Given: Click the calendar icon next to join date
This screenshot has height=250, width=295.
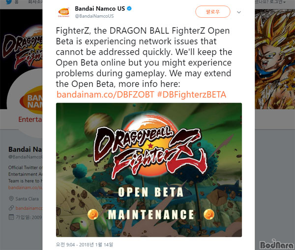Looking at the screenshot, I should coord(11,217).
